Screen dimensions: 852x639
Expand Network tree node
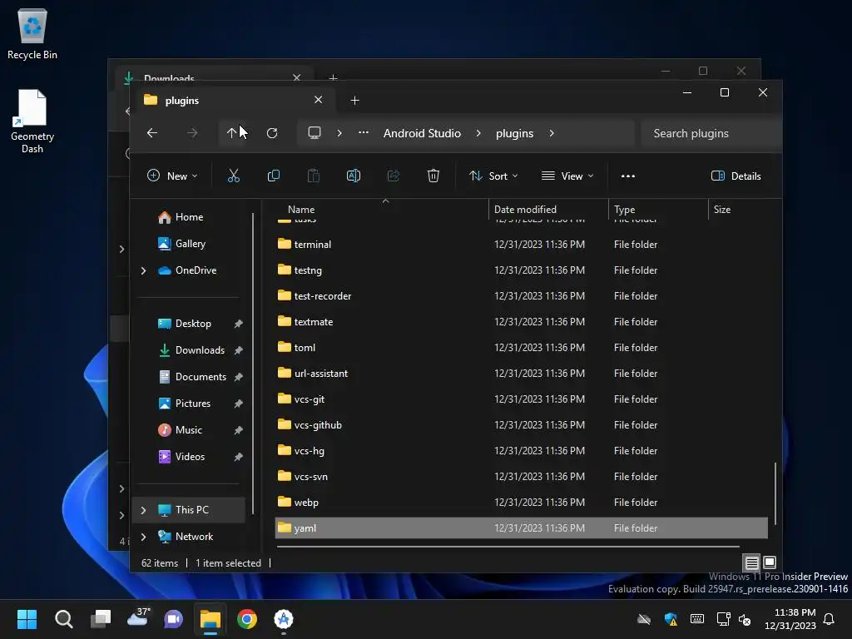143,537
